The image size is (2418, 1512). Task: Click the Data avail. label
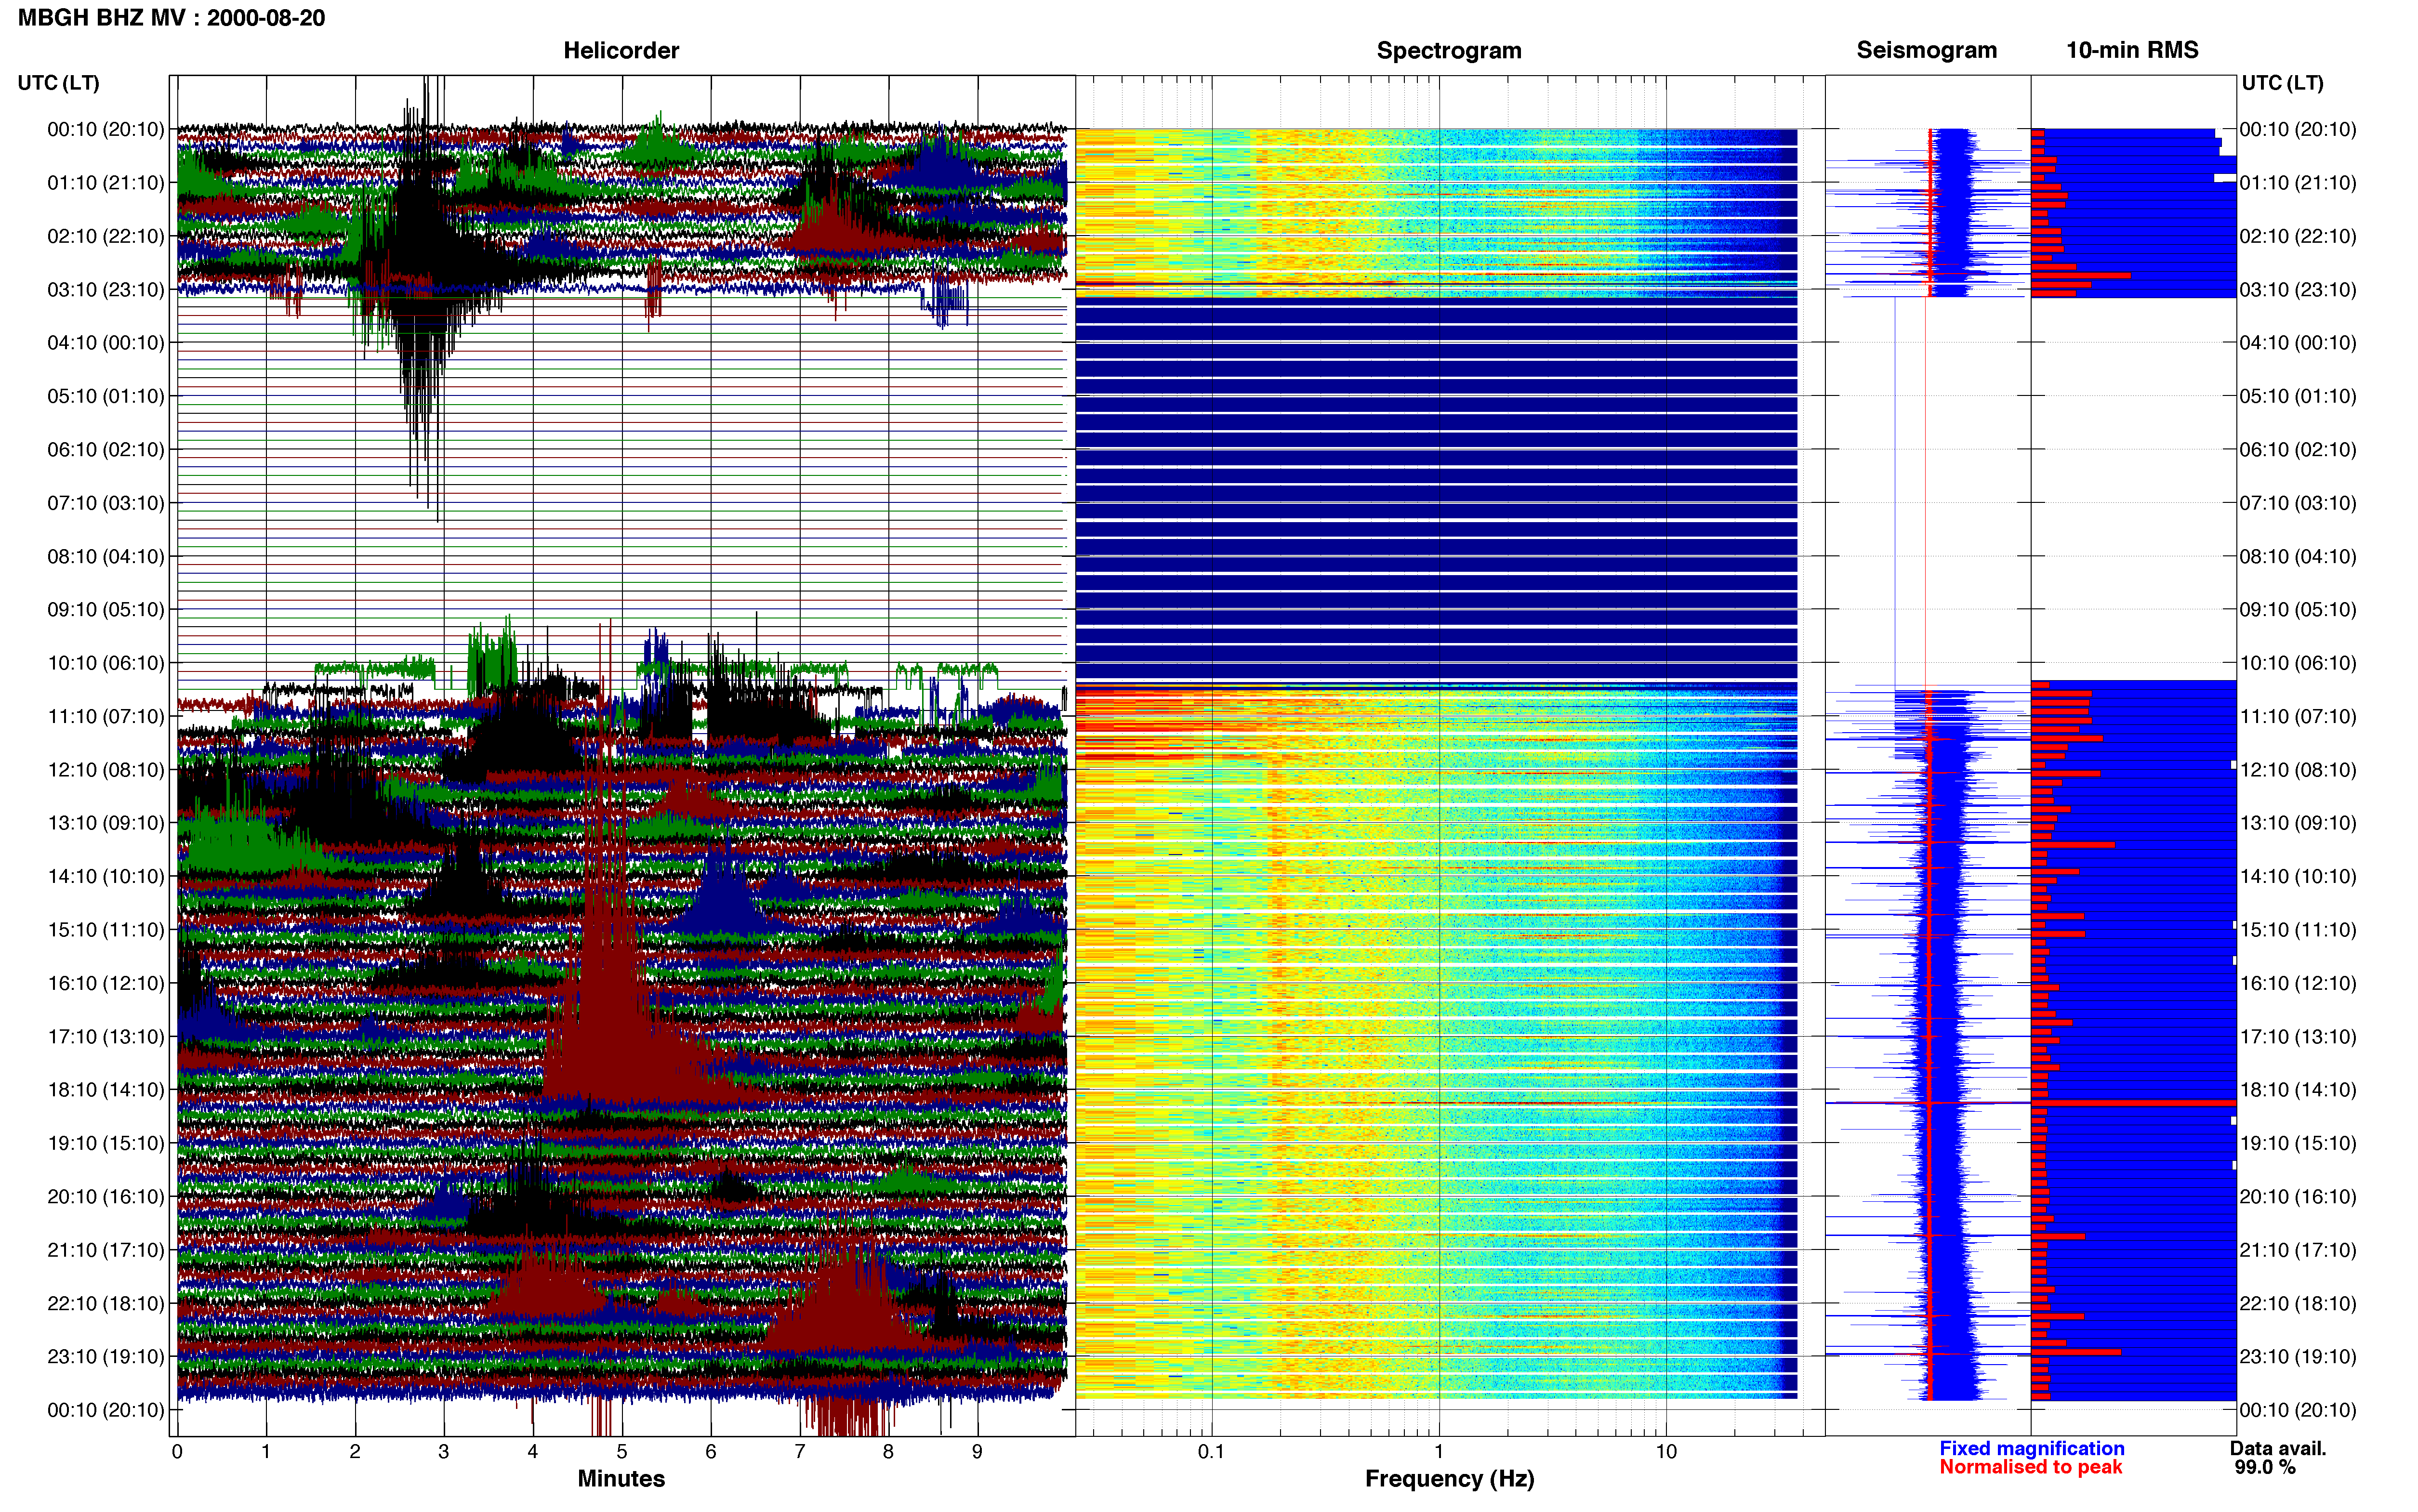coord(2278,1448)
